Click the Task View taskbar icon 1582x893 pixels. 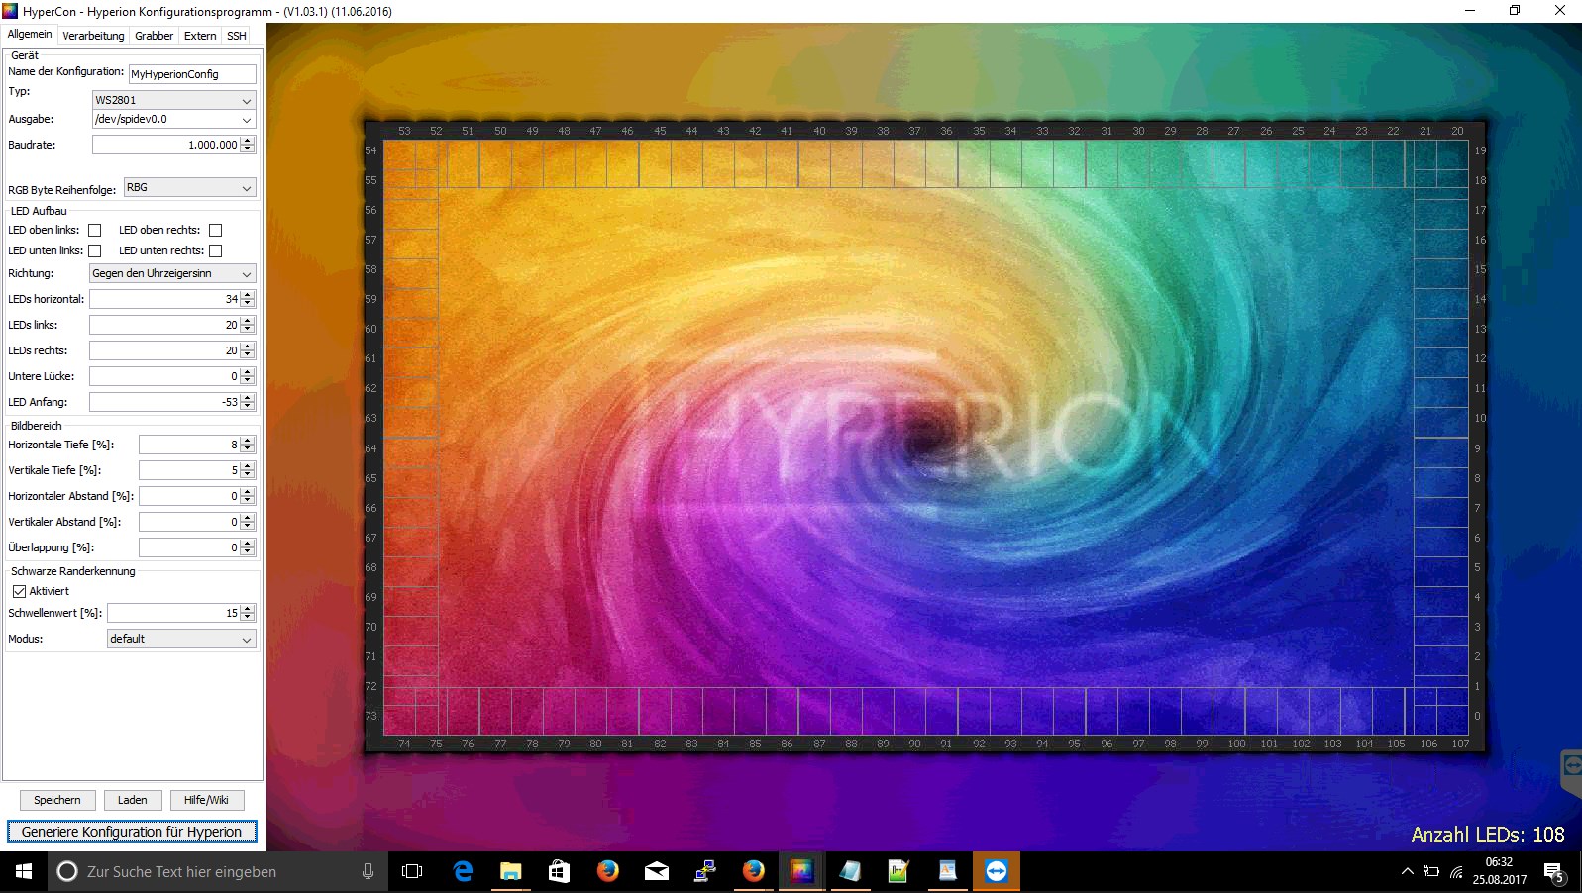click(x=412, y=871)
